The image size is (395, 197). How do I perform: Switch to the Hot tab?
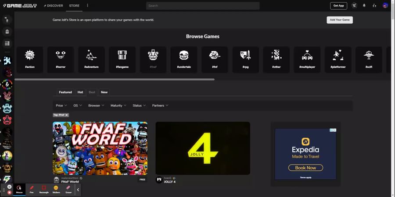pos(80,92)
